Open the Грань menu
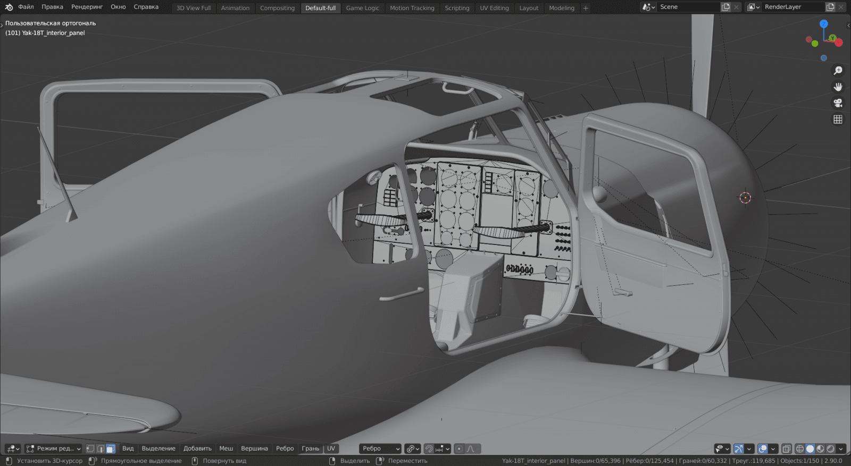 (x=311, y=449)
